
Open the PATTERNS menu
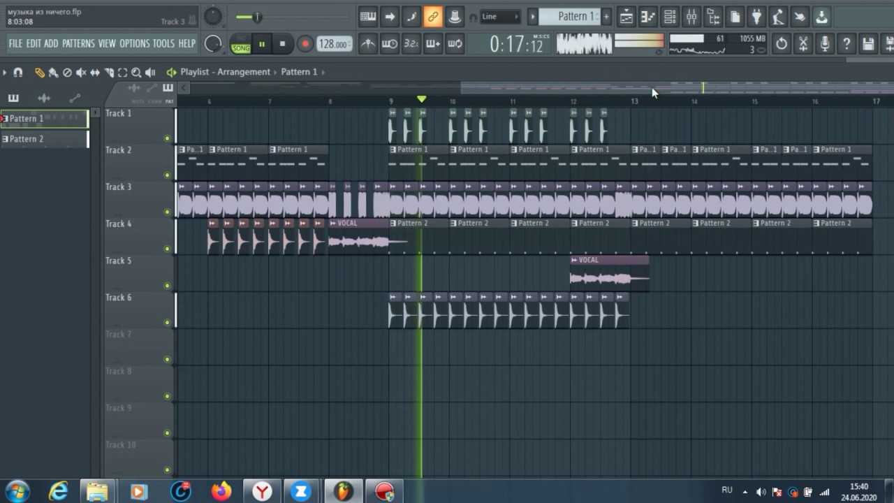[x=78, y=43]
